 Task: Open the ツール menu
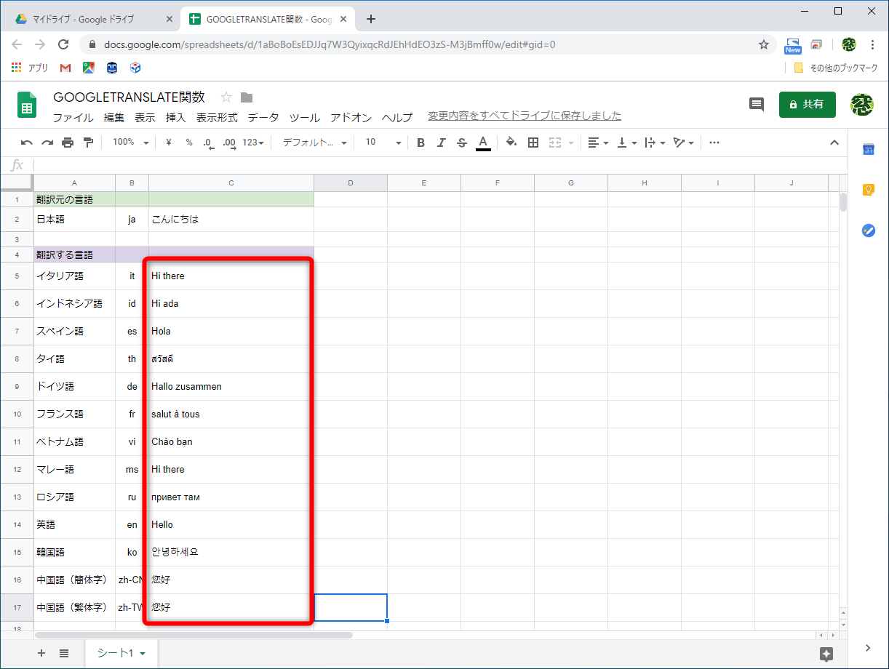pos(305,117)
